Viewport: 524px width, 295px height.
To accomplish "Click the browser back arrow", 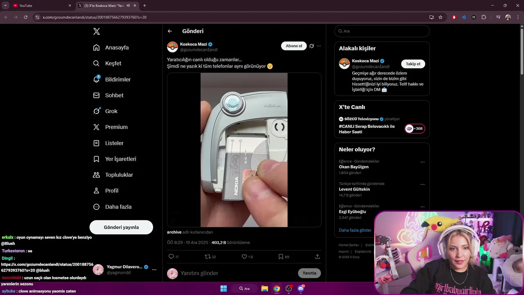I will click(x=6, y=17).
